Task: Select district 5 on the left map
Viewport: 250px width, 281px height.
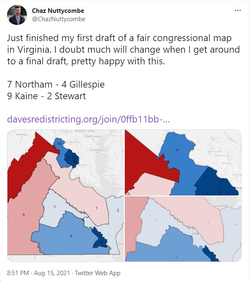Action: pyautogui.click(x=24, y=215)
